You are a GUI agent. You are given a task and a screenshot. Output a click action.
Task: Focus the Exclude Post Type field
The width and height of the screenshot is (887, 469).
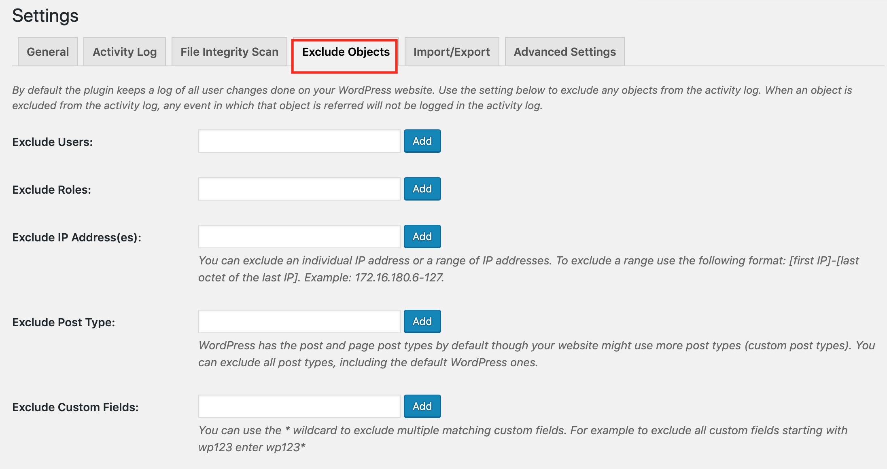(299, 321)
